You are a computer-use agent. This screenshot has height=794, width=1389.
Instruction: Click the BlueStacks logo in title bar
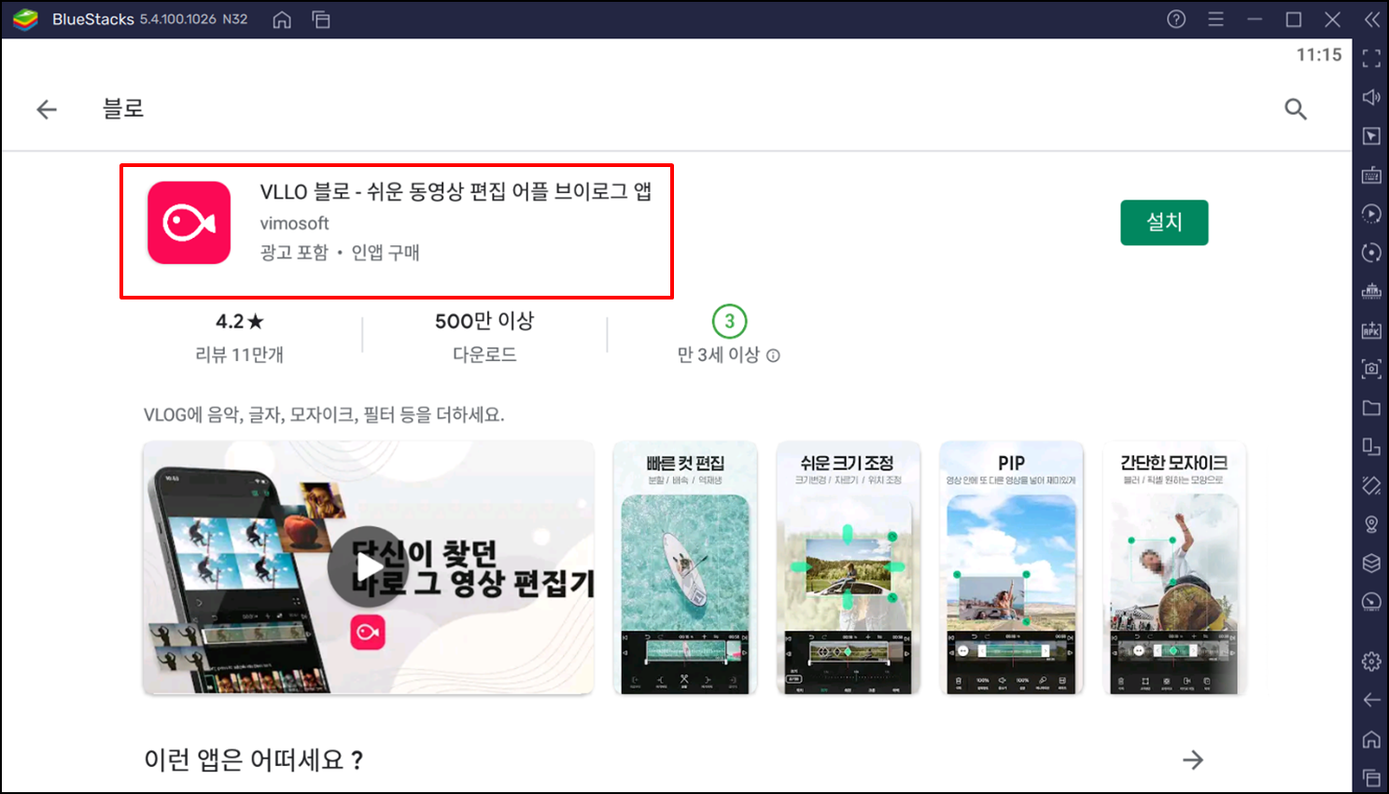coord(25,20)
